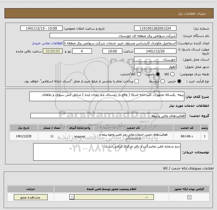The height and width of the screenshot is (210, 217).
Task: Click the جزئیات column header
Action: (31, 189)
